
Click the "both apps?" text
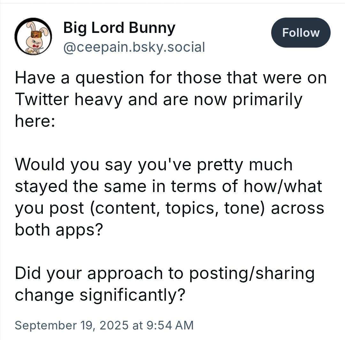coord(58,230)
